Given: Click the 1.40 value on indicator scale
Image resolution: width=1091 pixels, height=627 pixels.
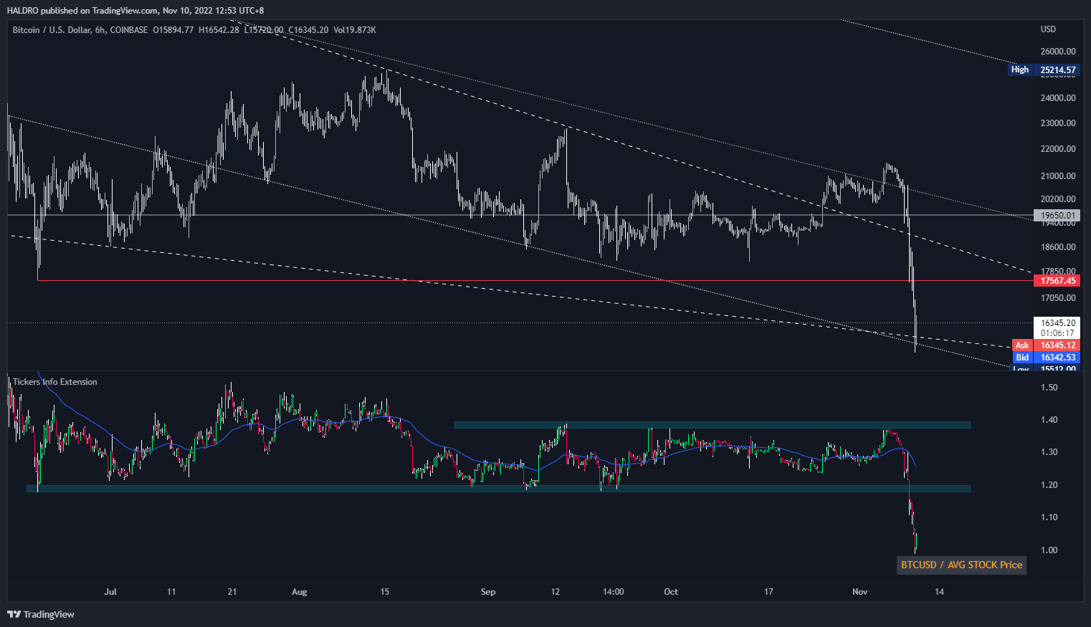Looking at the screenshot, I should coord(1049,420).
